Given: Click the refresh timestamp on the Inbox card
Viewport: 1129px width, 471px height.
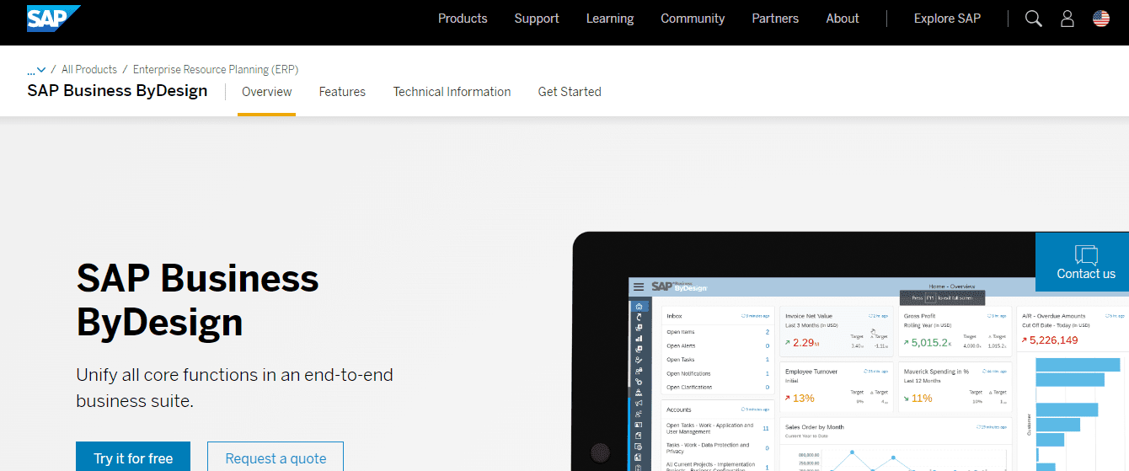Looking at the screenshot, I should [x=755, y=316].
